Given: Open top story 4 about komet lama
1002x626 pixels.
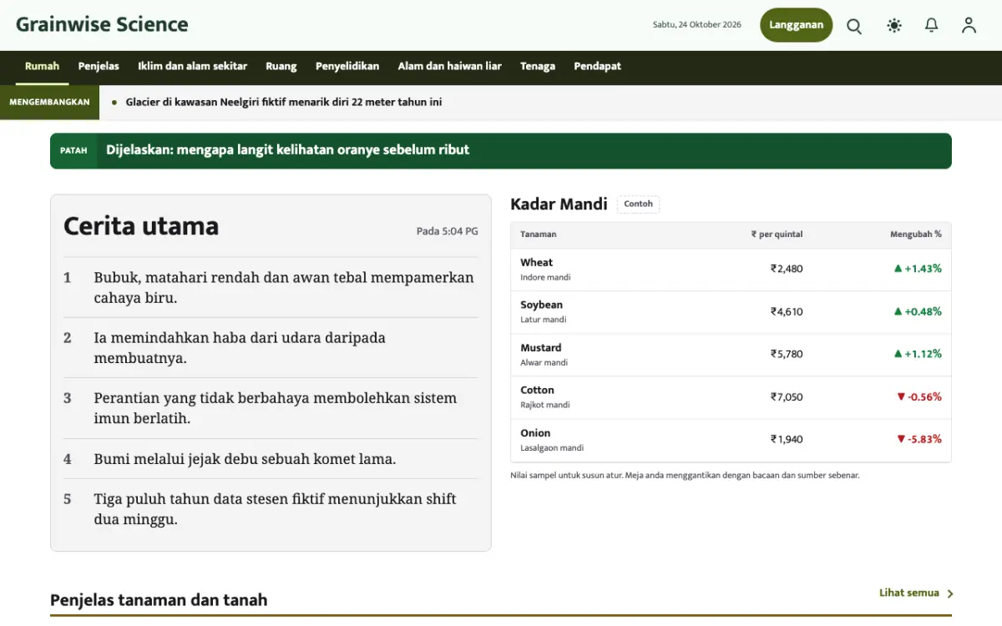Looking at the screenshot, I should [x=245, y=459].
